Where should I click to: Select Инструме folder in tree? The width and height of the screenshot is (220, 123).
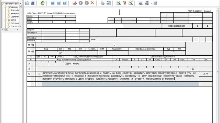click(x=14, y=23)
